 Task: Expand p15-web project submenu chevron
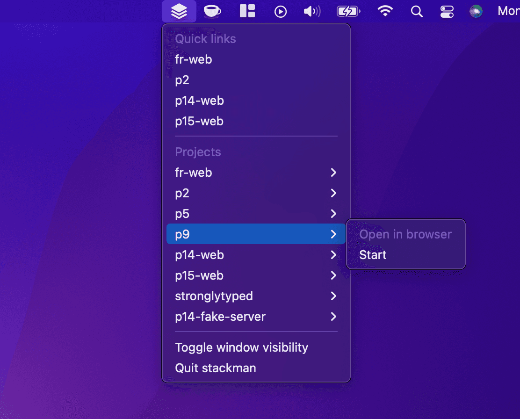click(333, 275)
